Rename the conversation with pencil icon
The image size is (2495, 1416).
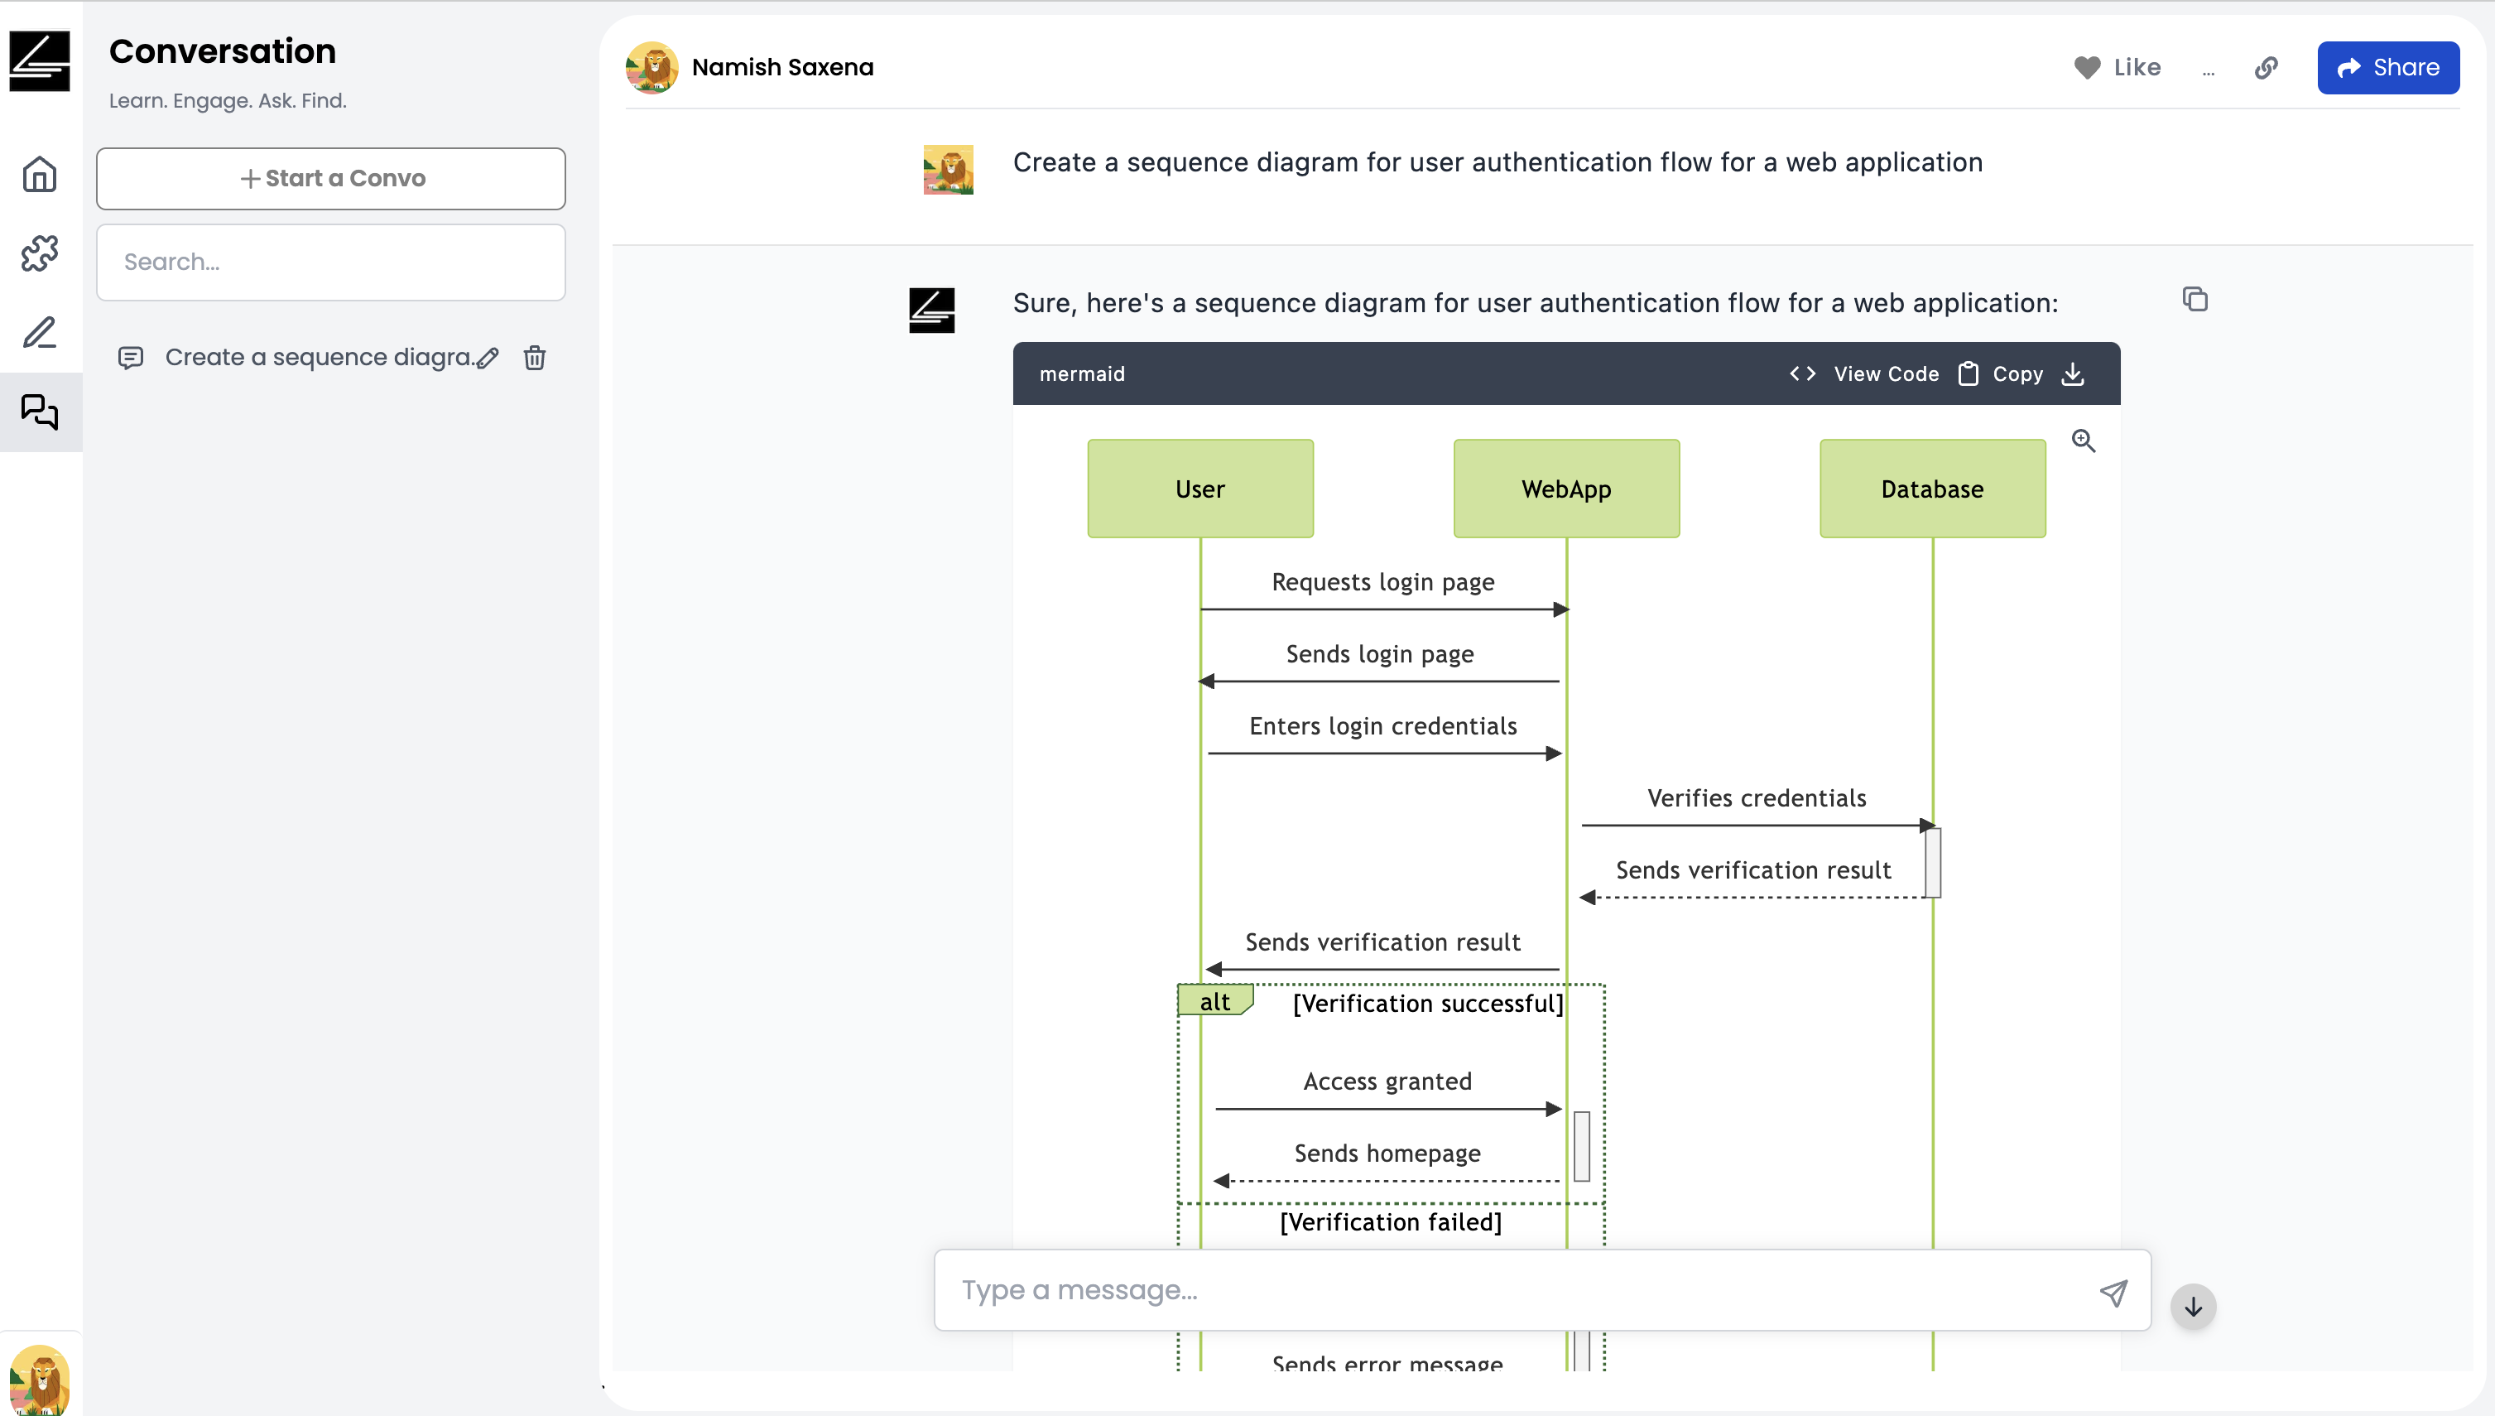pyautogui.click(x=488, y=358)
